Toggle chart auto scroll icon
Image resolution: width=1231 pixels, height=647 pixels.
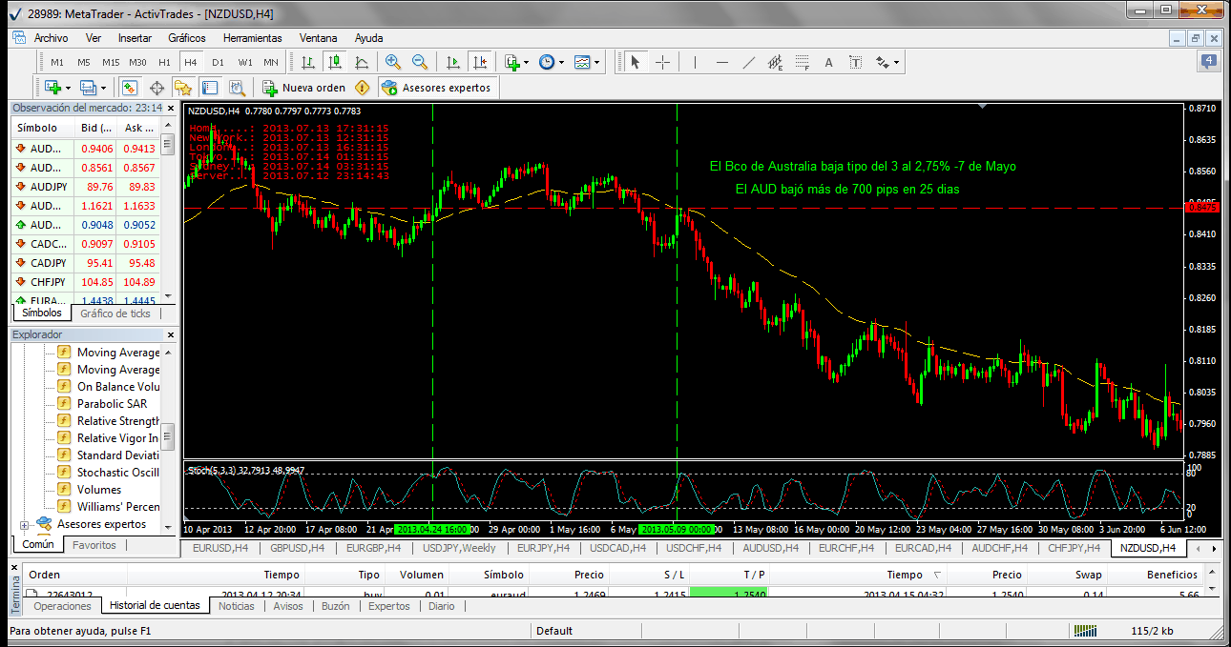453,62
